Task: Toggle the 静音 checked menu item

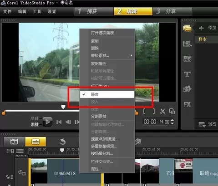Action: 107,94
